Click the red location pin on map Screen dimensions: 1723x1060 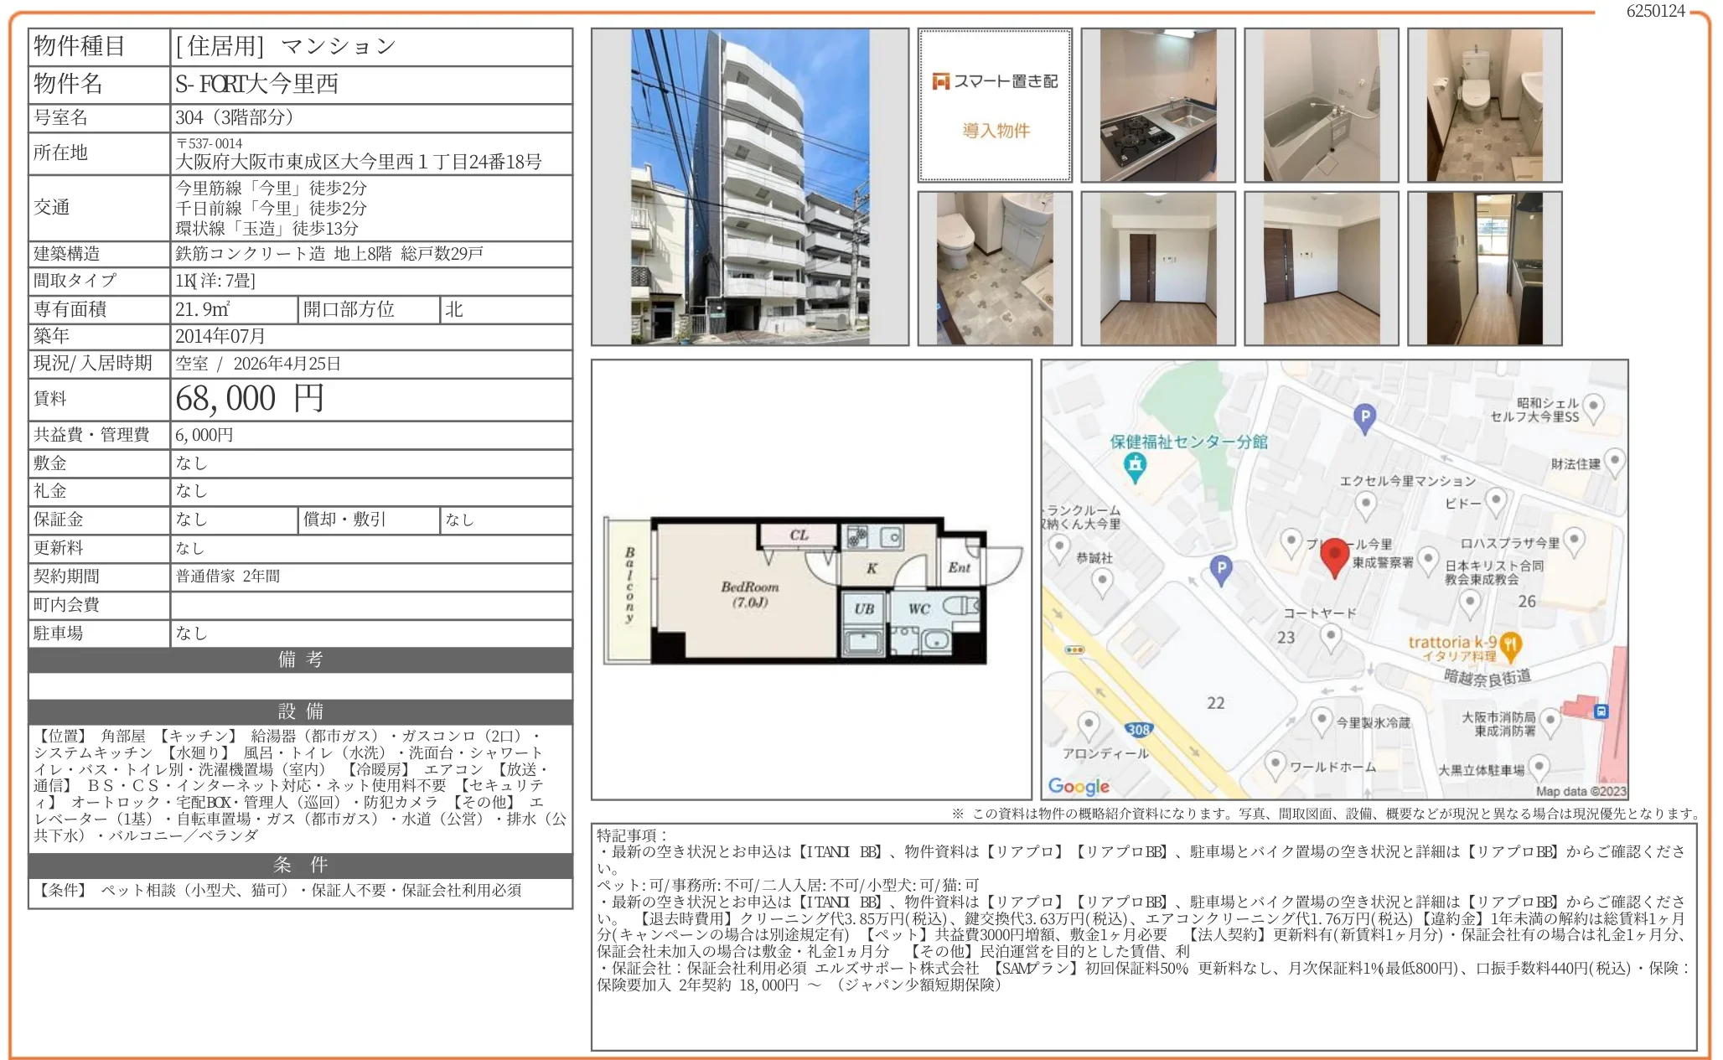pos(1334,556)
